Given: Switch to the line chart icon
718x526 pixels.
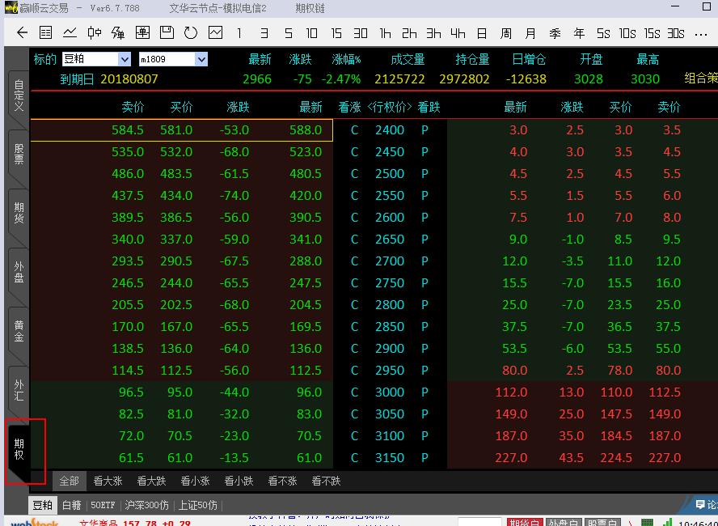Looking at the screenshot, I should (x=70, y=33).
